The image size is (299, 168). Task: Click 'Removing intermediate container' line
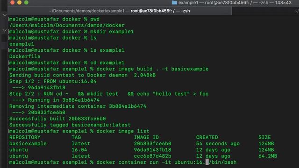click(78, 106)
